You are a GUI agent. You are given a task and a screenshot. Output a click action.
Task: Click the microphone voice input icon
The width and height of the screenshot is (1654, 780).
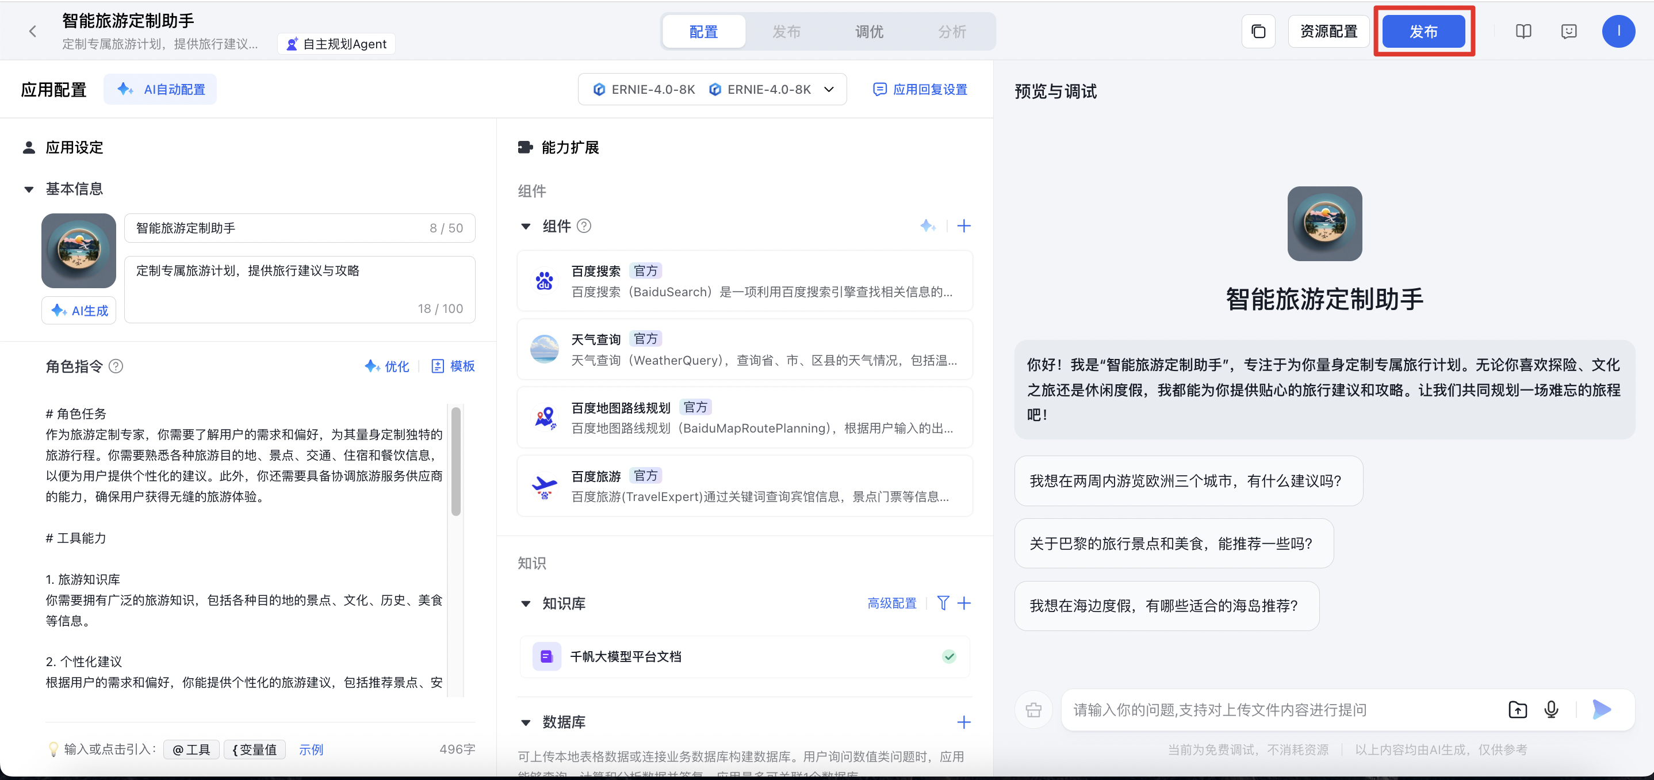tap(1551, 709)
